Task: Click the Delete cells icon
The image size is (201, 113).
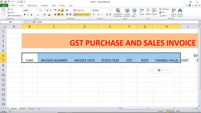Action: click(148, 10)
